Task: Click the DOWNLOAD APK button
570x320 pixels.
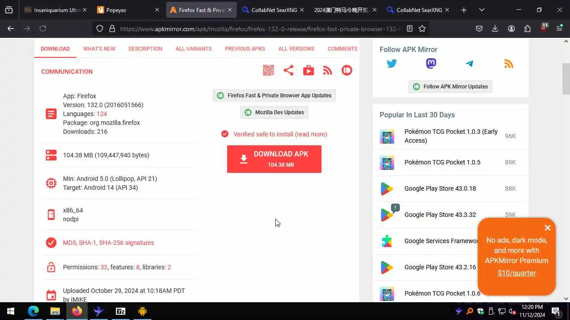Action: (x=274, y=159)
